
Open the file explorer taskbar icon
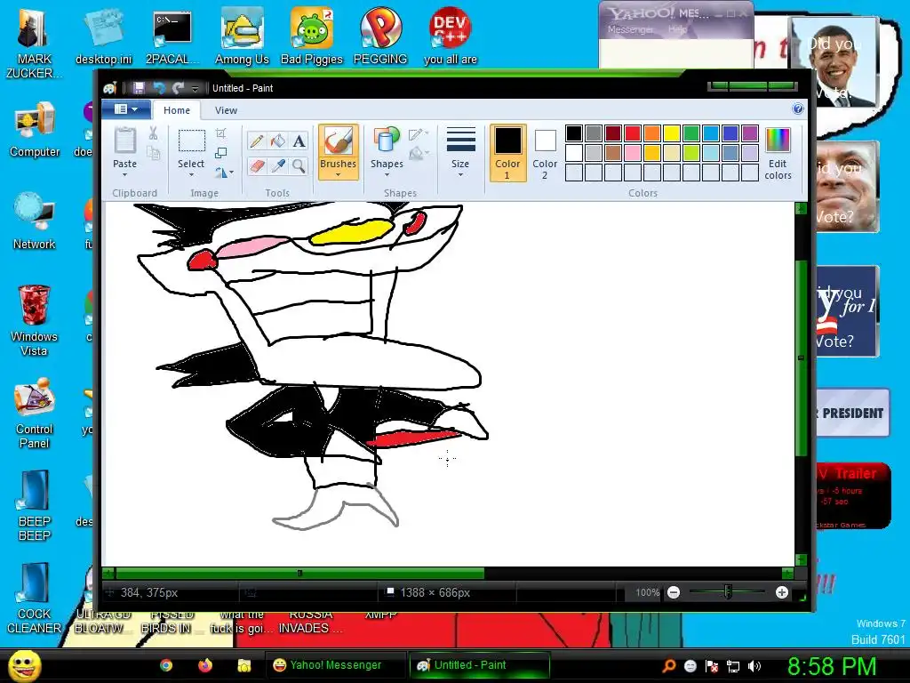click(243, 665)
